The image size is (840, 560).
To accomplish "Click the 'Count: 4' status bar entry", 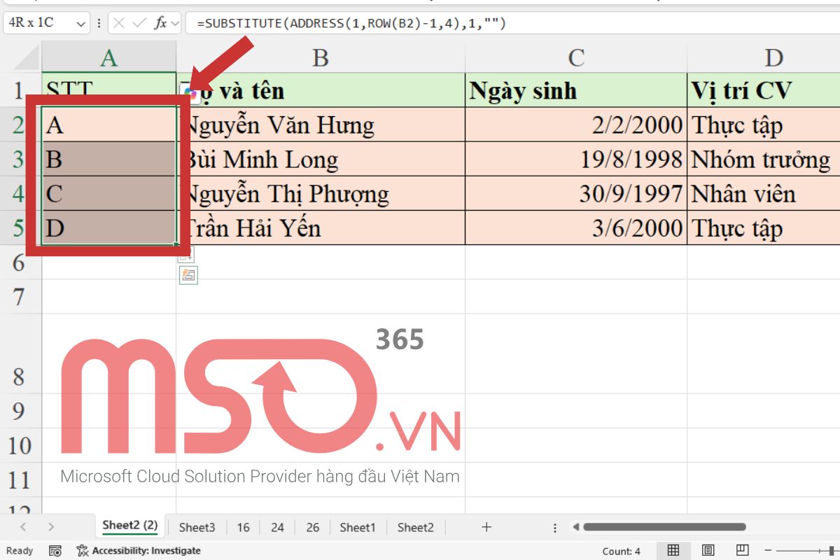I will coord(622,551).
